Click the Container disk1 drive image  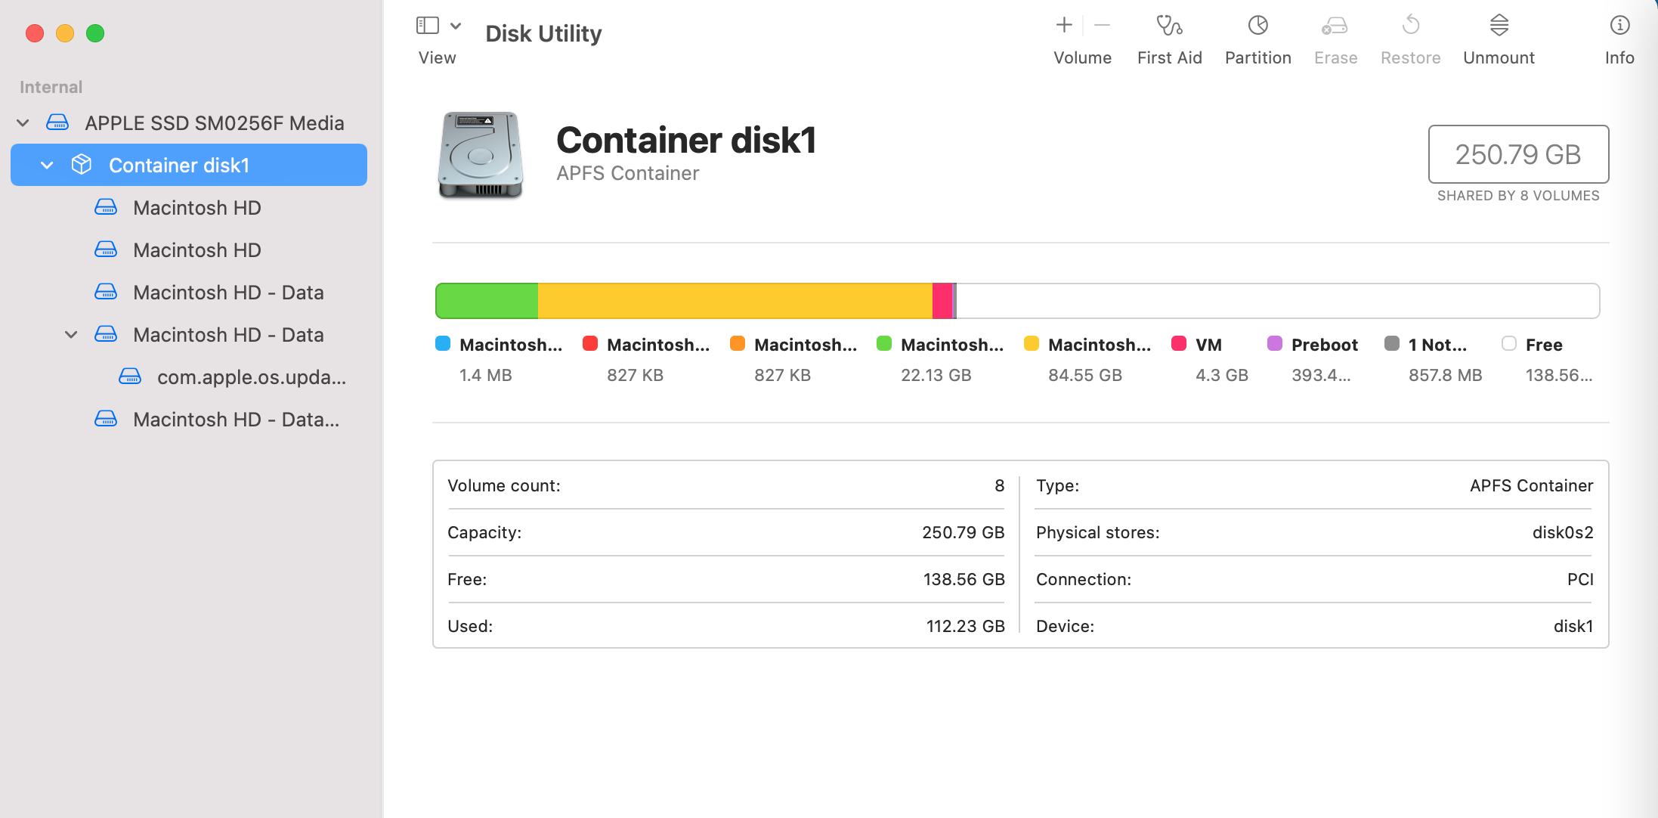pyautogui.click(x=481, y=156)
